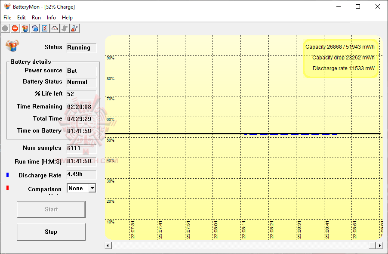The height and width of the screenshot is (254, 388).
Task: Click the 50% axis label on graph
Action: [111, 140]
